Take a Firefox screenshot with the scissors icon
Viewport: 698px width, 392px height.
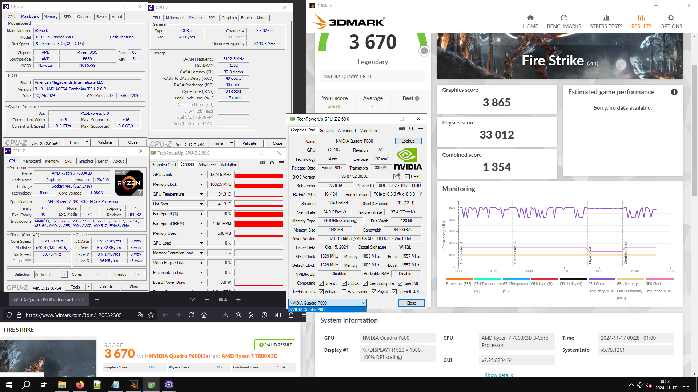coord(252,315)
